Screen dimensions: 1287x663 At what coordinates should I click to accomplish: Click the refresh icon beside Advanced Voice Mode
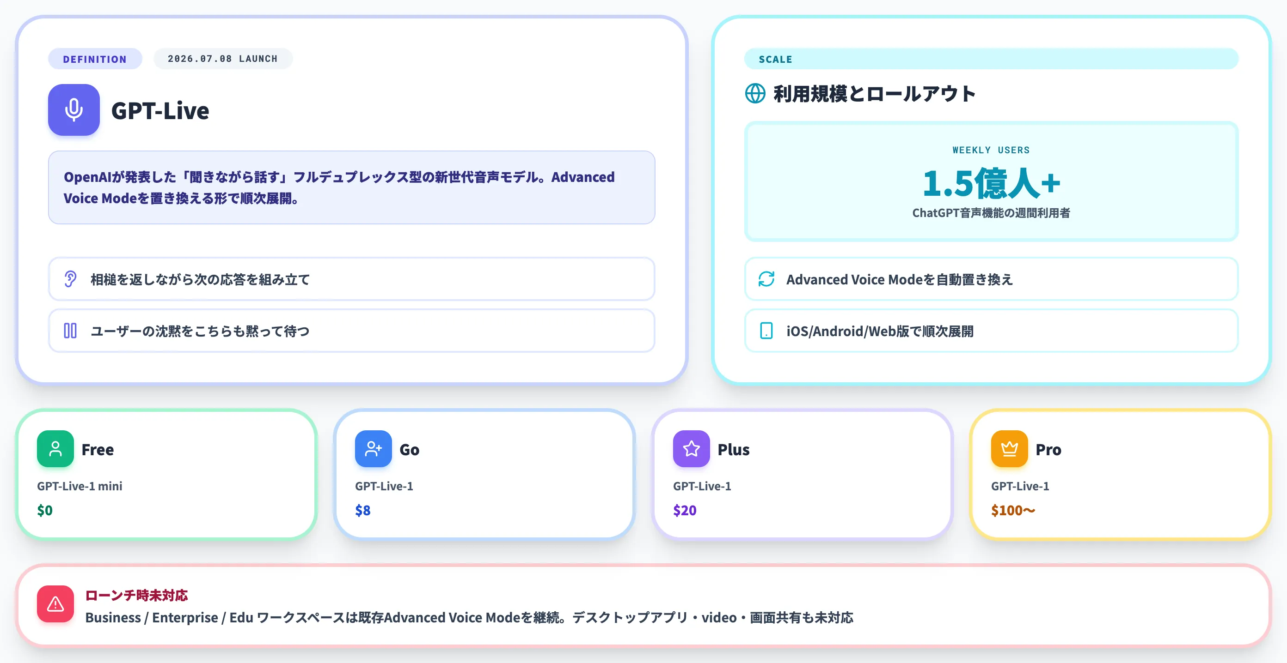[x=766, y=279]
